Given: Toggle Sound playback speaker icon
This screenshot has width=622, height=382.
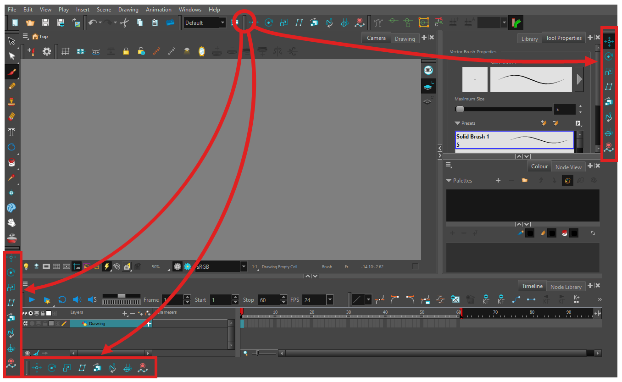Looking at the screenshot, I should click(77, 299).
